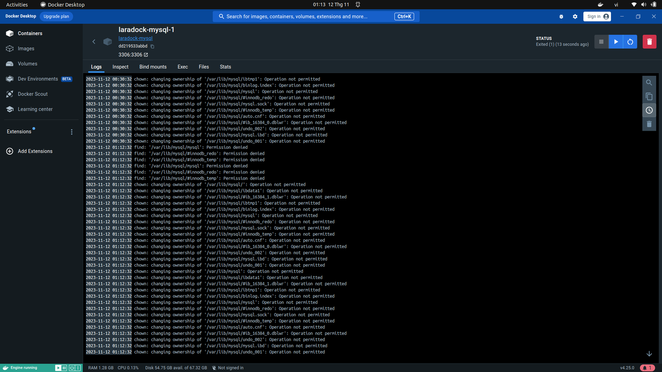Select Containers in the sidebar
This screenshot has width=662, height=372.
point(30,33)
